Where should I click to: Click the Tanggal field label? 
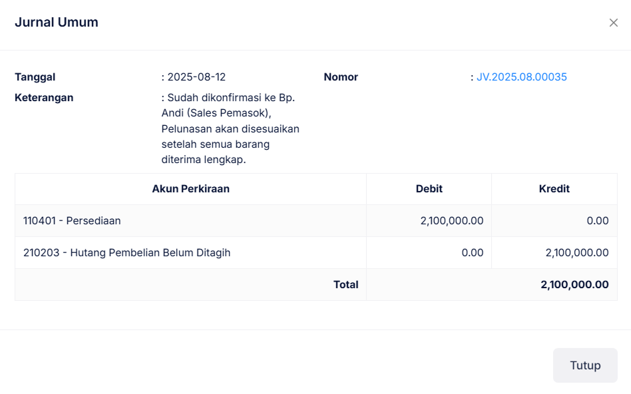click(x=35, y=77)
